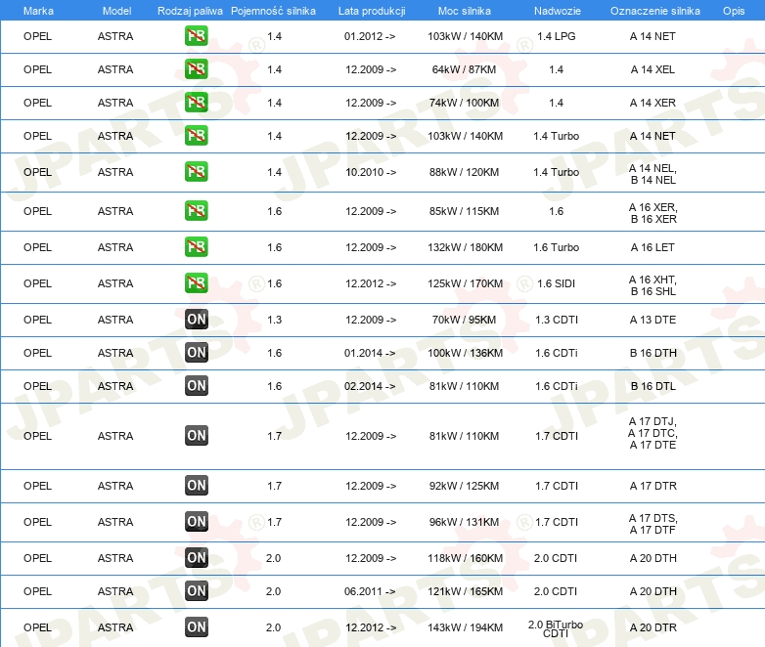This screenshot has width=765, height=647.
Task: Click the Lata produkcji column header
Action: click(x=372, y=11)
